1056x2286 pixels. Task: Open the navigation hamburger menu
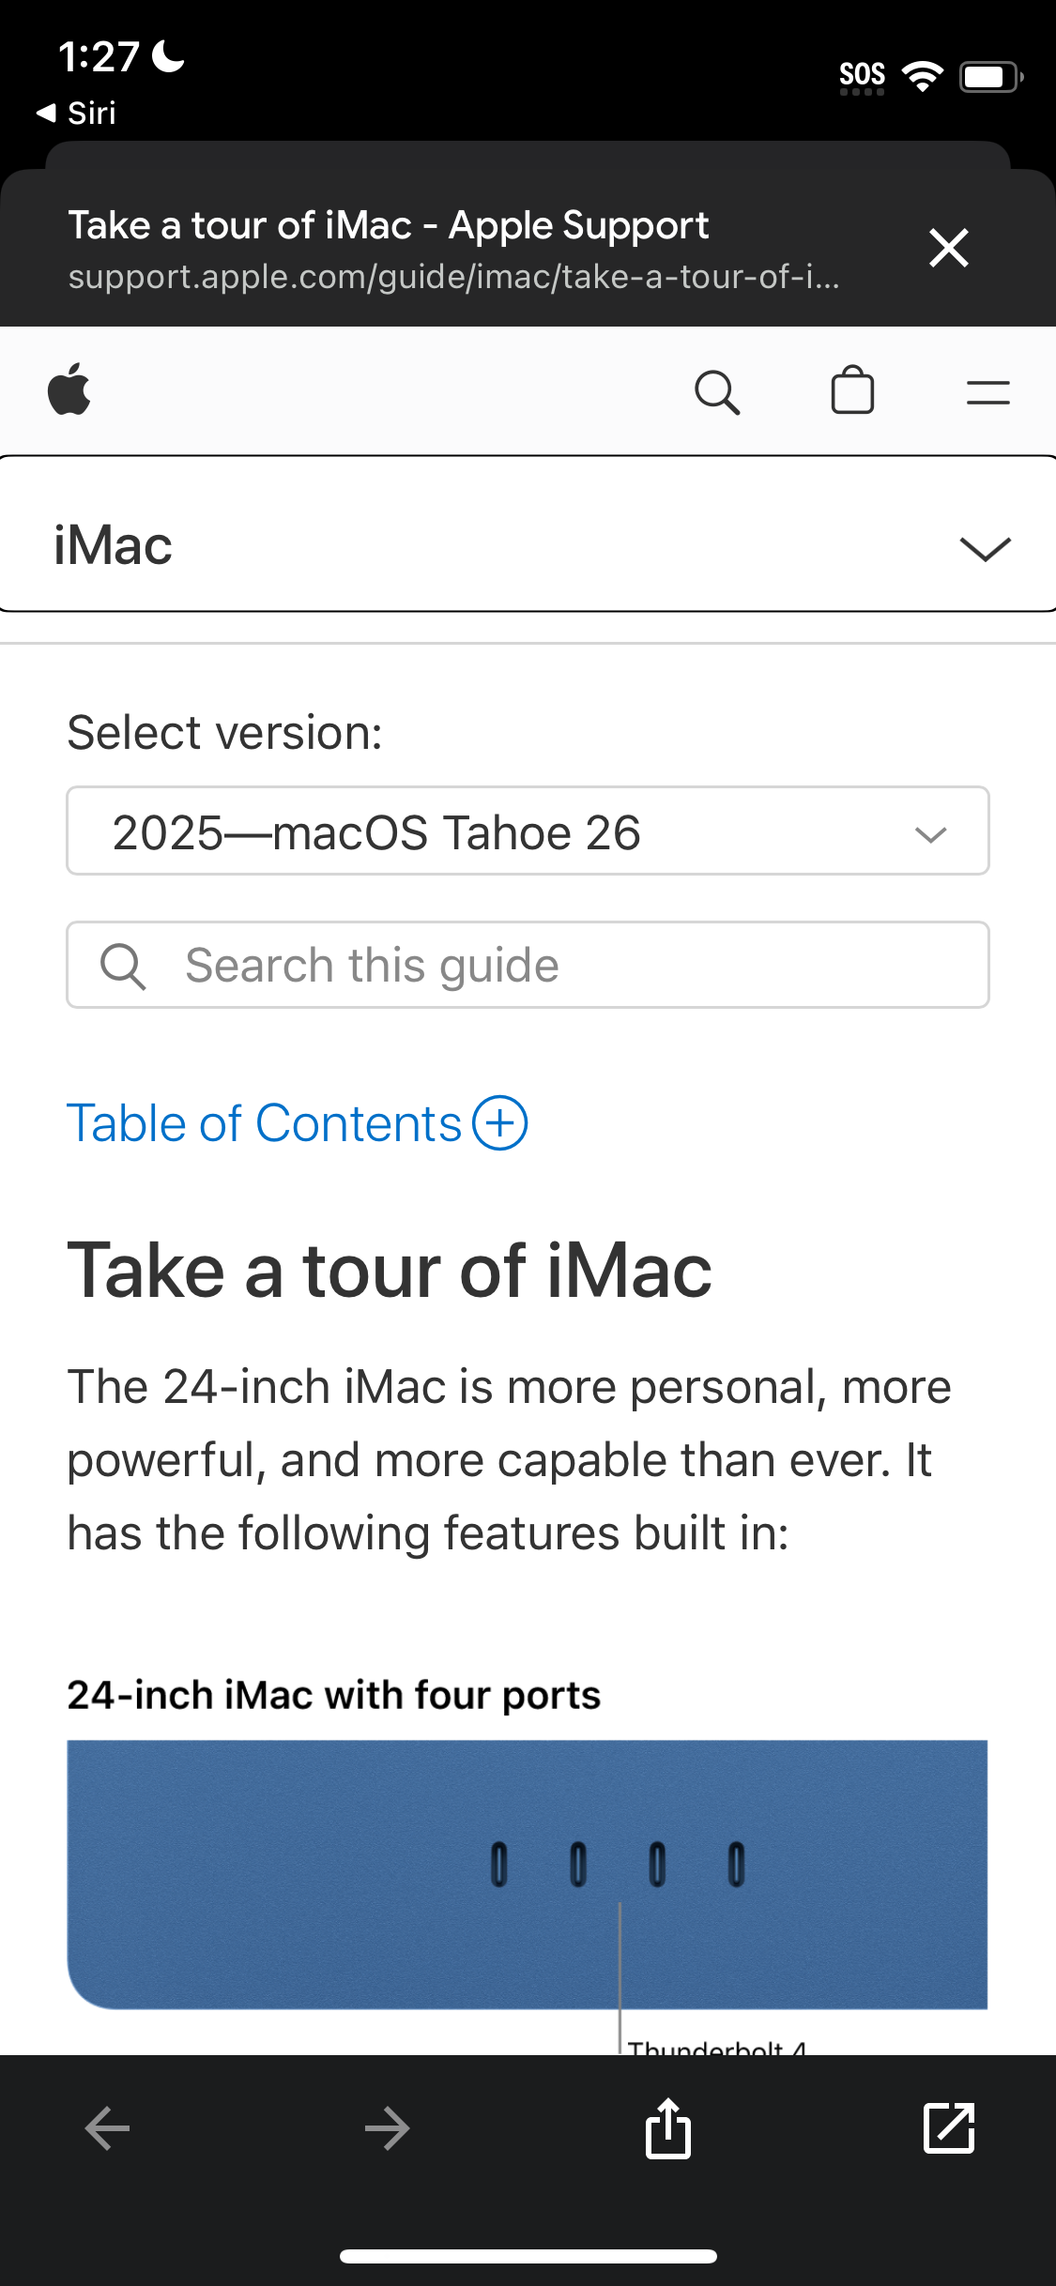click(987, 391)
